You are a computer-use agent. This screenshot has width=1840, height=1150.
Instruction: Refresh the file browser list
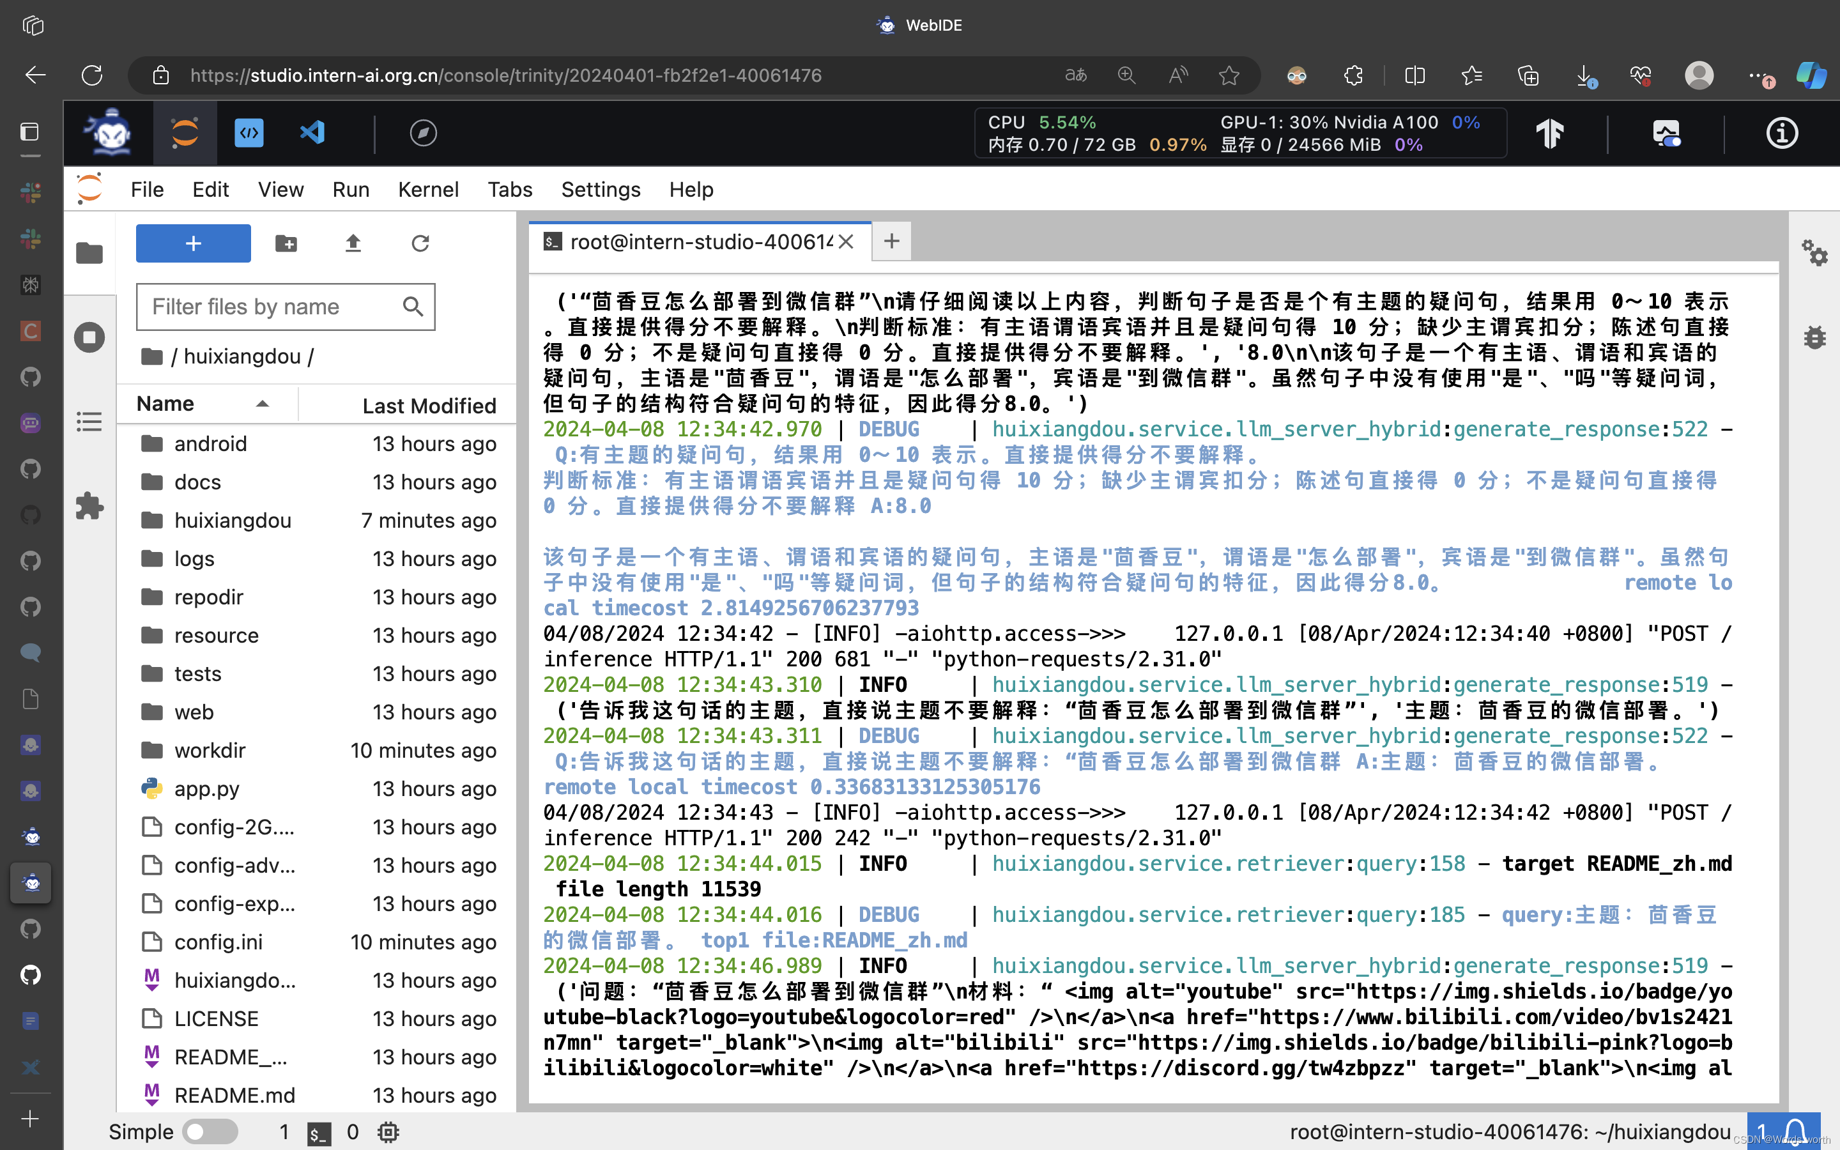(420, 243)
